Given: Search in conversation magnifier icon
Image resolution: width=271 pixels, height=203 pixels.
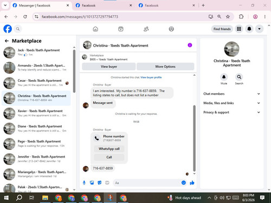Looking at the screenshot, I should pos(239,77).
